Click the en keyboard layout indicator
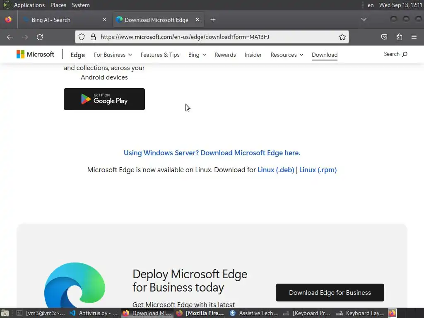Screen dimensions: 424x318 371,5
